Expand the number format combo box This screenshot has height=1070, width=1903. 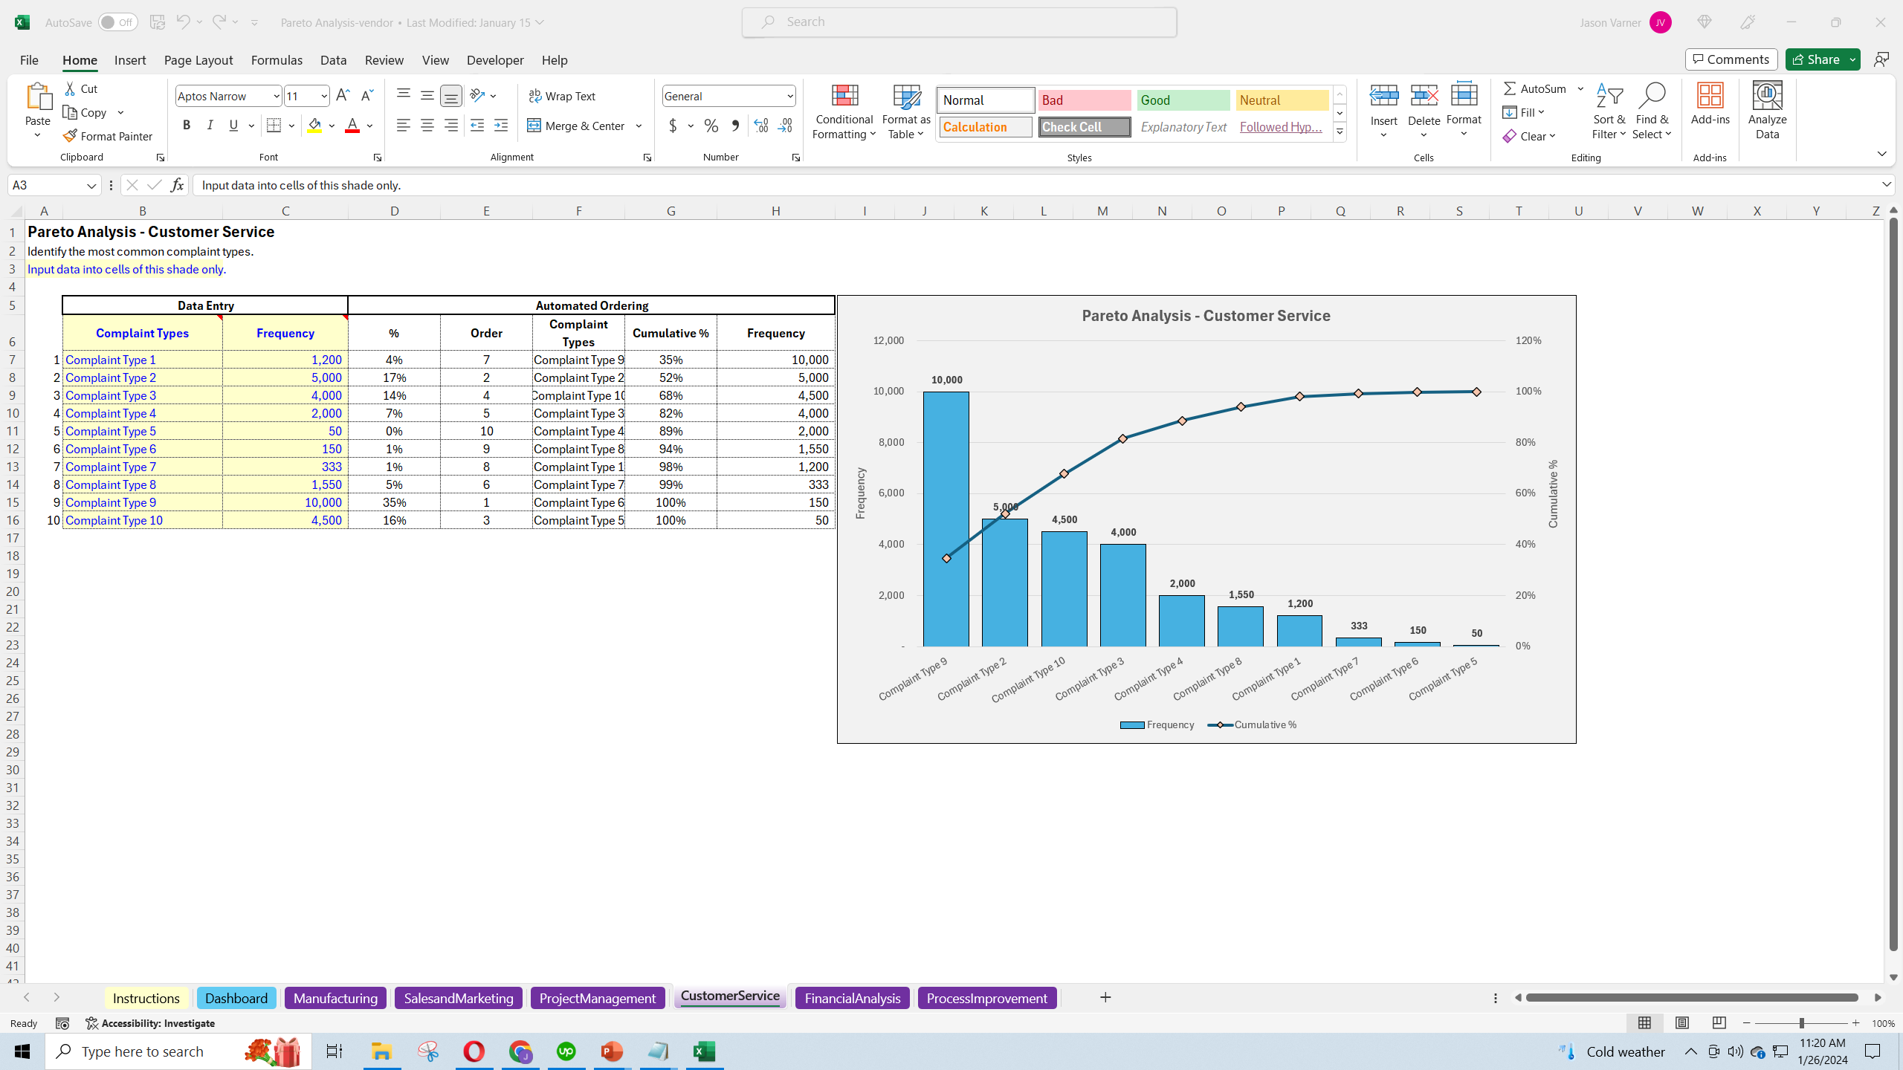coord(789,96)
